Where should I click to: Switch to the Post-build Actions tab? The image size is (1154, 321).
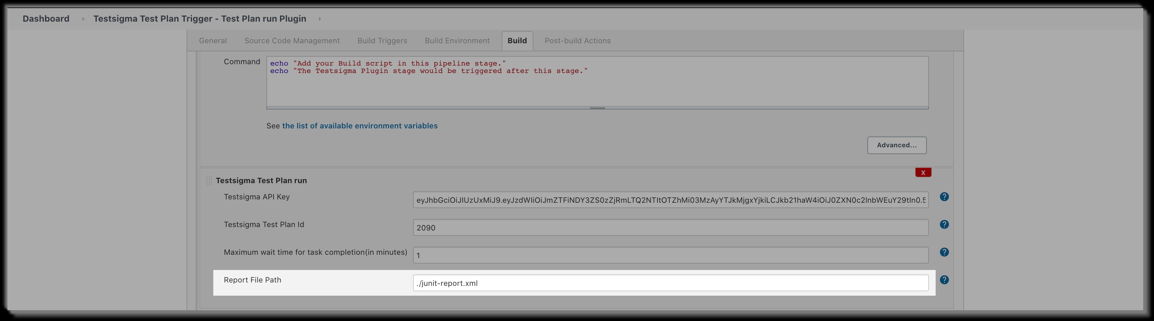click(577, 40)
